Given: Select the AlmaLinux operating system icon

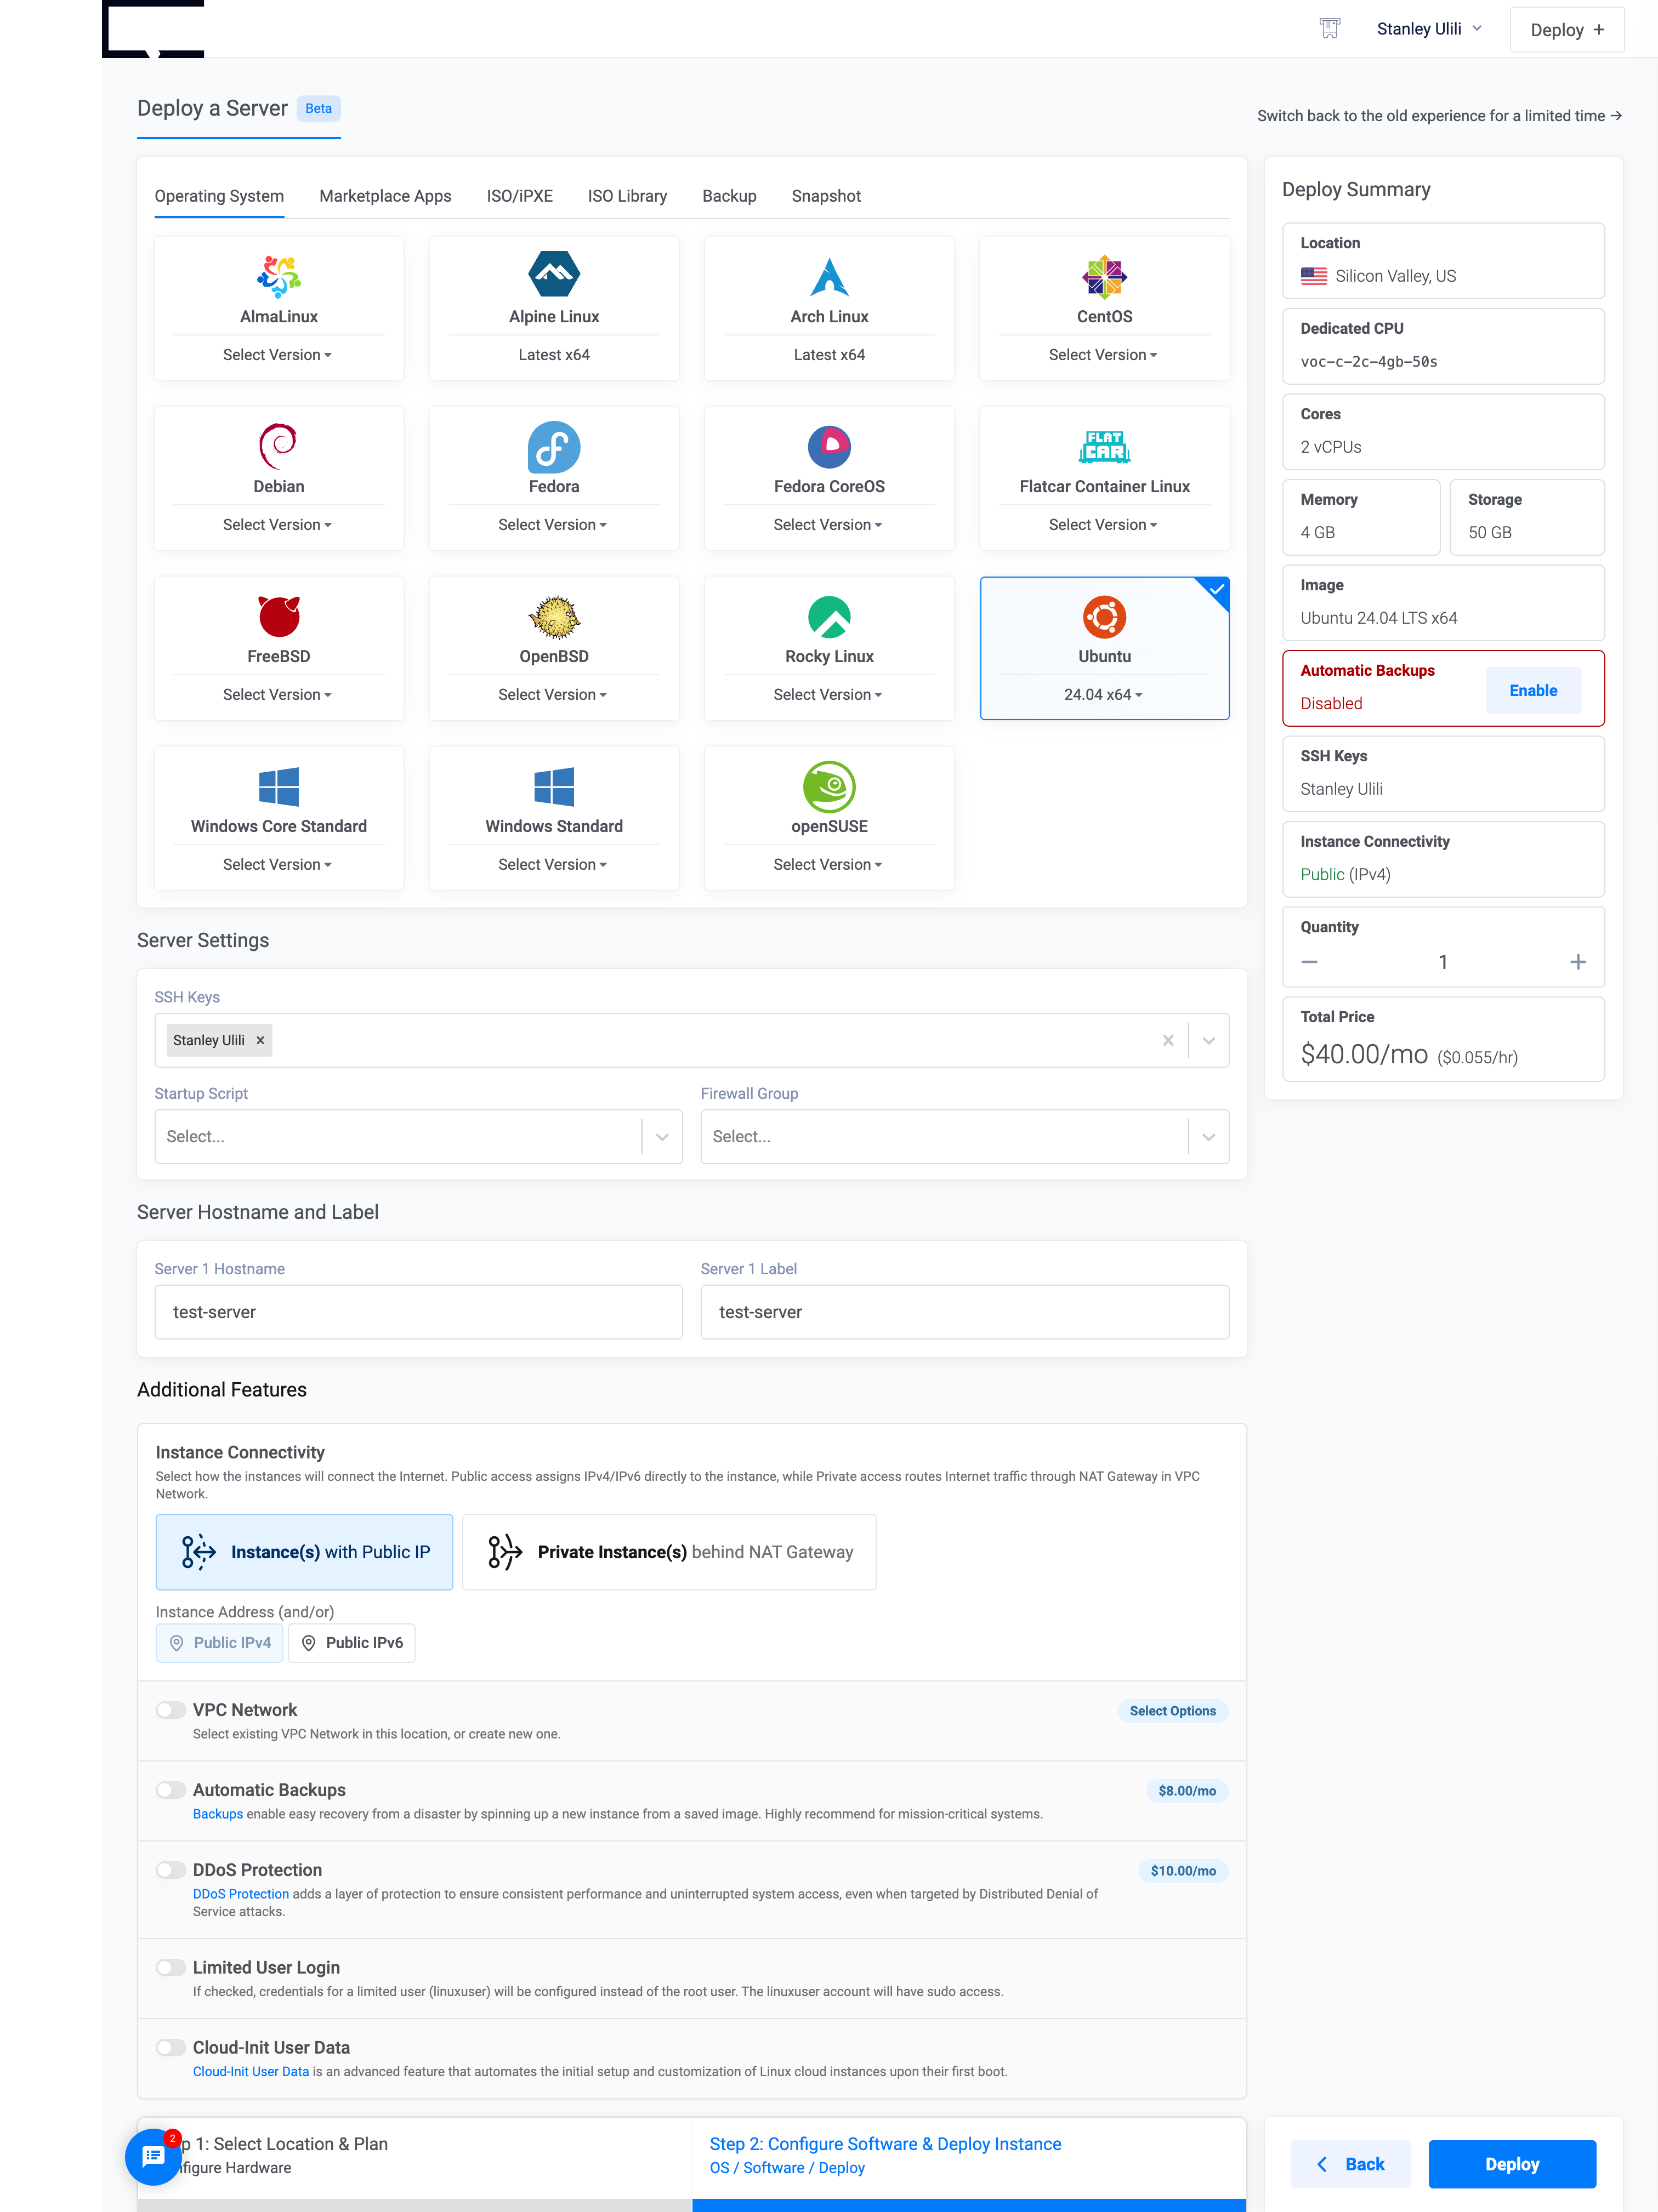Looking at the screenshot, I should tap(278, 276).
